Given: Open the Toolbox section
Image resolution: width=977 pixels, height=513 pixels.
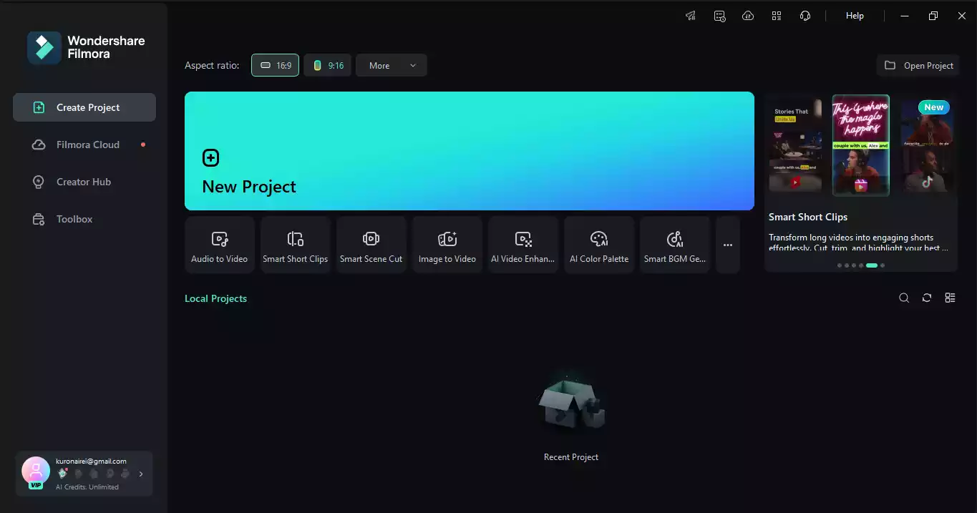Looking at the screenshot, I should [84, 219].
